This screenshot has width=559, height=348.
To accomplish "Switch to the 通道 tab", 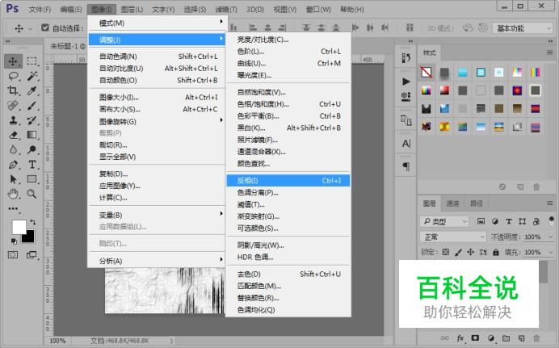I will click(452, 203).
